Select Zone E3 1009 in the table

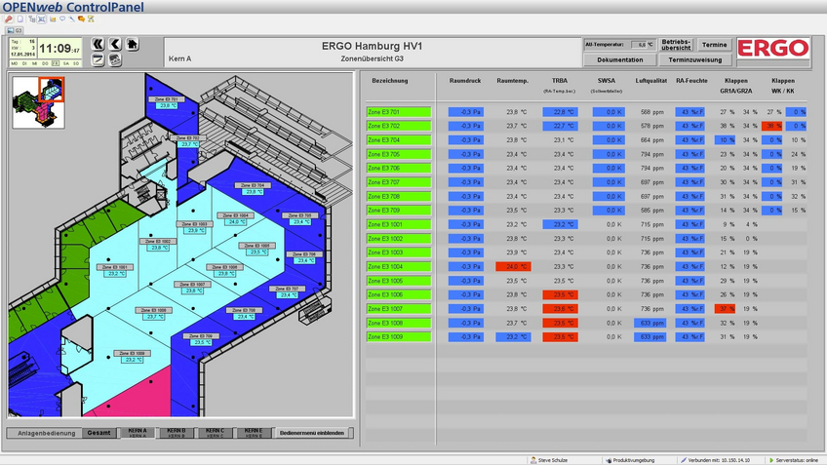click(399, 337)
